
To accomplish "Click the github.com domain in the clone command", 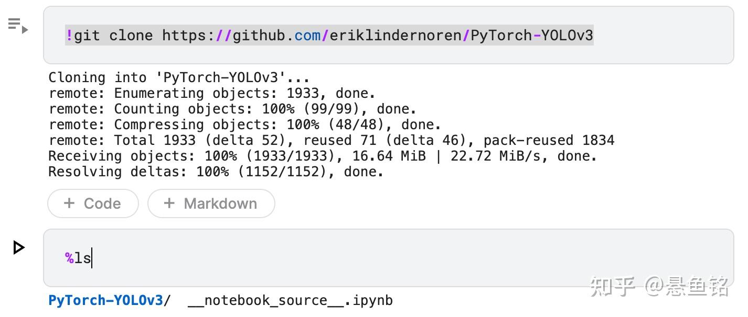I will 276,36.
